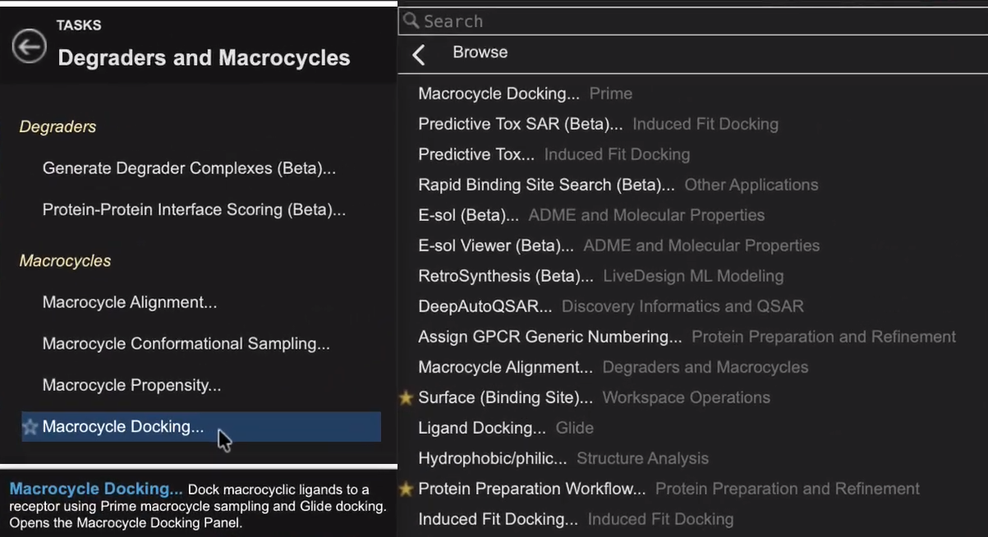Open RetroSynthesis (Beta) task
988x537 pixels.
tap(505, 276)
